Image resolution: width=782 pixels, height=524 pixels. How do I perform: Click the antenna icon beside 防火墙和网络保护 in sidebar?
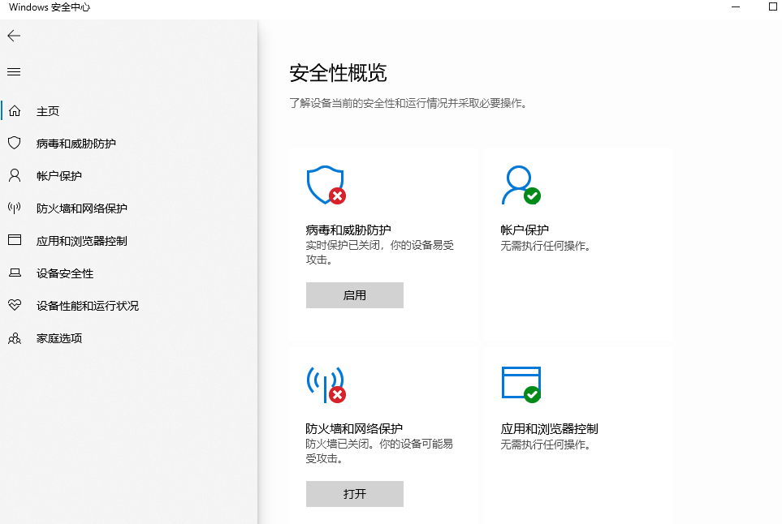pos(15,208)
